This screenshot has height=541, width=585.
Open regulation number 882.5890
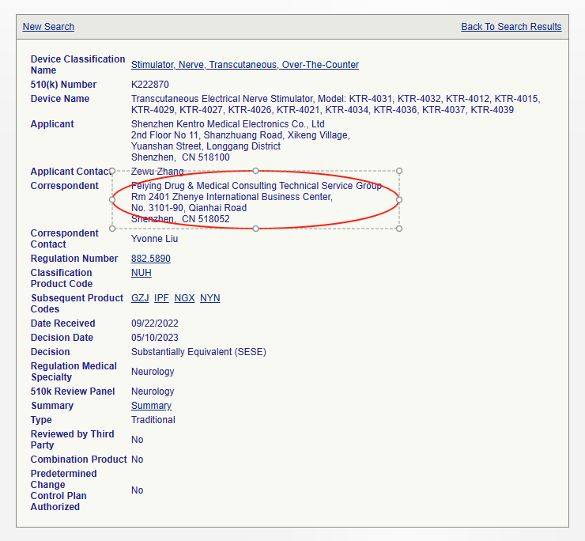[x=150, y=259]
